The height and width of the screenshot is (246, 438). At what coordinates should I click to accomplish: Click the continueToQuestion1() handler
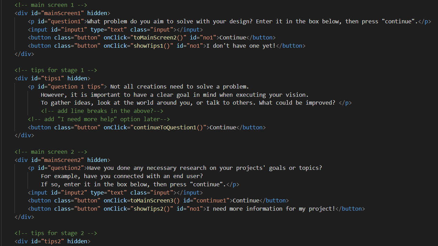pyautogui.click(x=169, y=128)
